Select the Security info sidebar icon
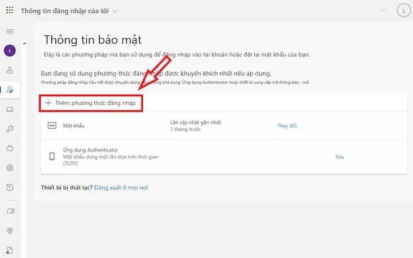 [10, 90]
